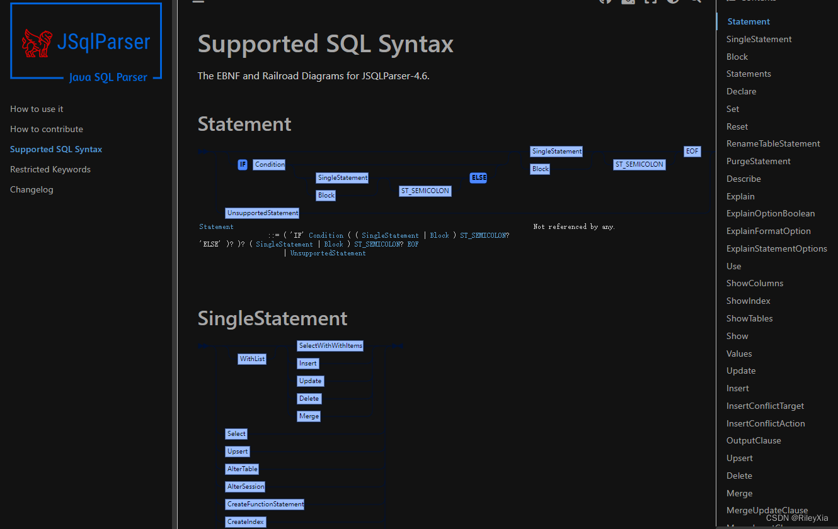The height and width of the screenshot is (529, 838).
Task: Click CreateFunctionStatement diagram box
Action: coord(265,504)
